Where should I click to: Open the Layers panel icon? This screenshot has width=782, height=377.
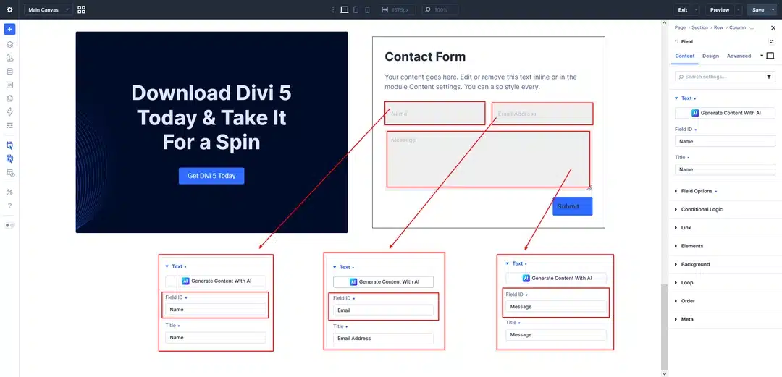9,44
